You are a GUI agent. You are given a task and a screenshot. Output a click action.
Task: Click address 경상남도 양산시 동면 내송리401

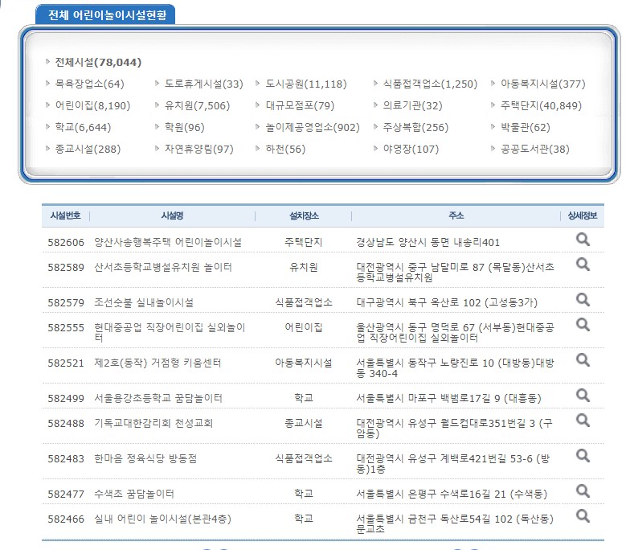tap(428, 242)
